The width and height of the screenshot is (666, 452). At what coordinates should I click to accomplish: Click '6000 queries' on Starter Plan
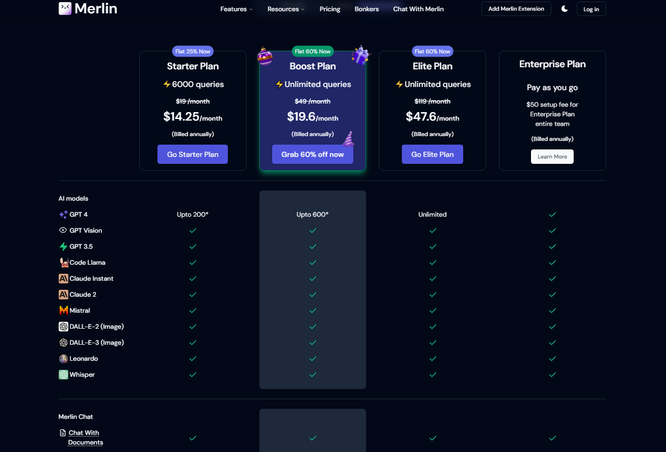(198, 84)
